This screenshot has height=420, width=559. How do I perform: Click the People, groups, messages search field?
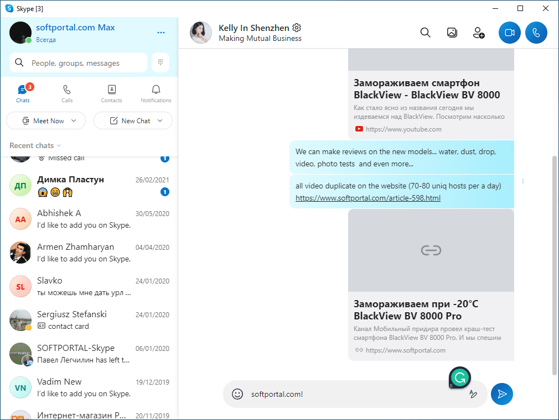(x=78, y=62)
